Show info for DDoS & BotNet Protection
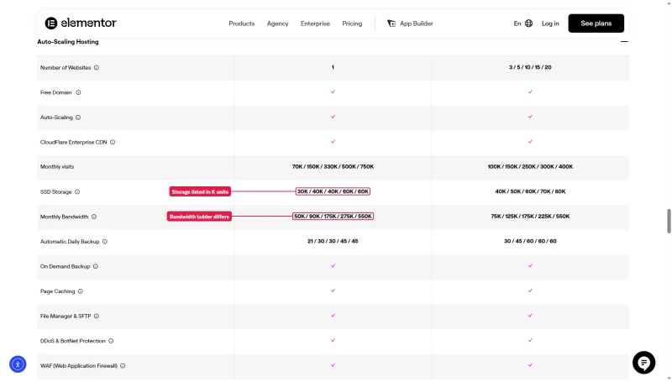 click(x=111, y=341)
